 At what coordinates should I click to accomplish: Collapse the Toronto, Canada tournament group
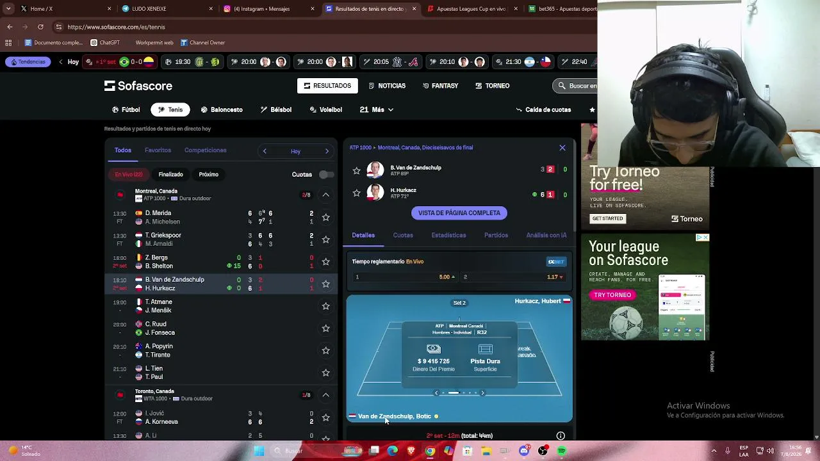[325, 395]
